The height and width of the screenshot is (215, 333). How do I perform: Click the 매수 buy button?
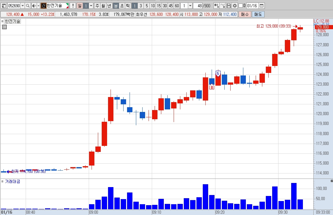[x=245, y=14]
